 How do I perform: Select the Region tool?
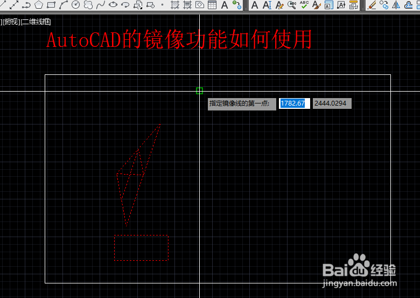pyautogui.click(x=200, y=5)
